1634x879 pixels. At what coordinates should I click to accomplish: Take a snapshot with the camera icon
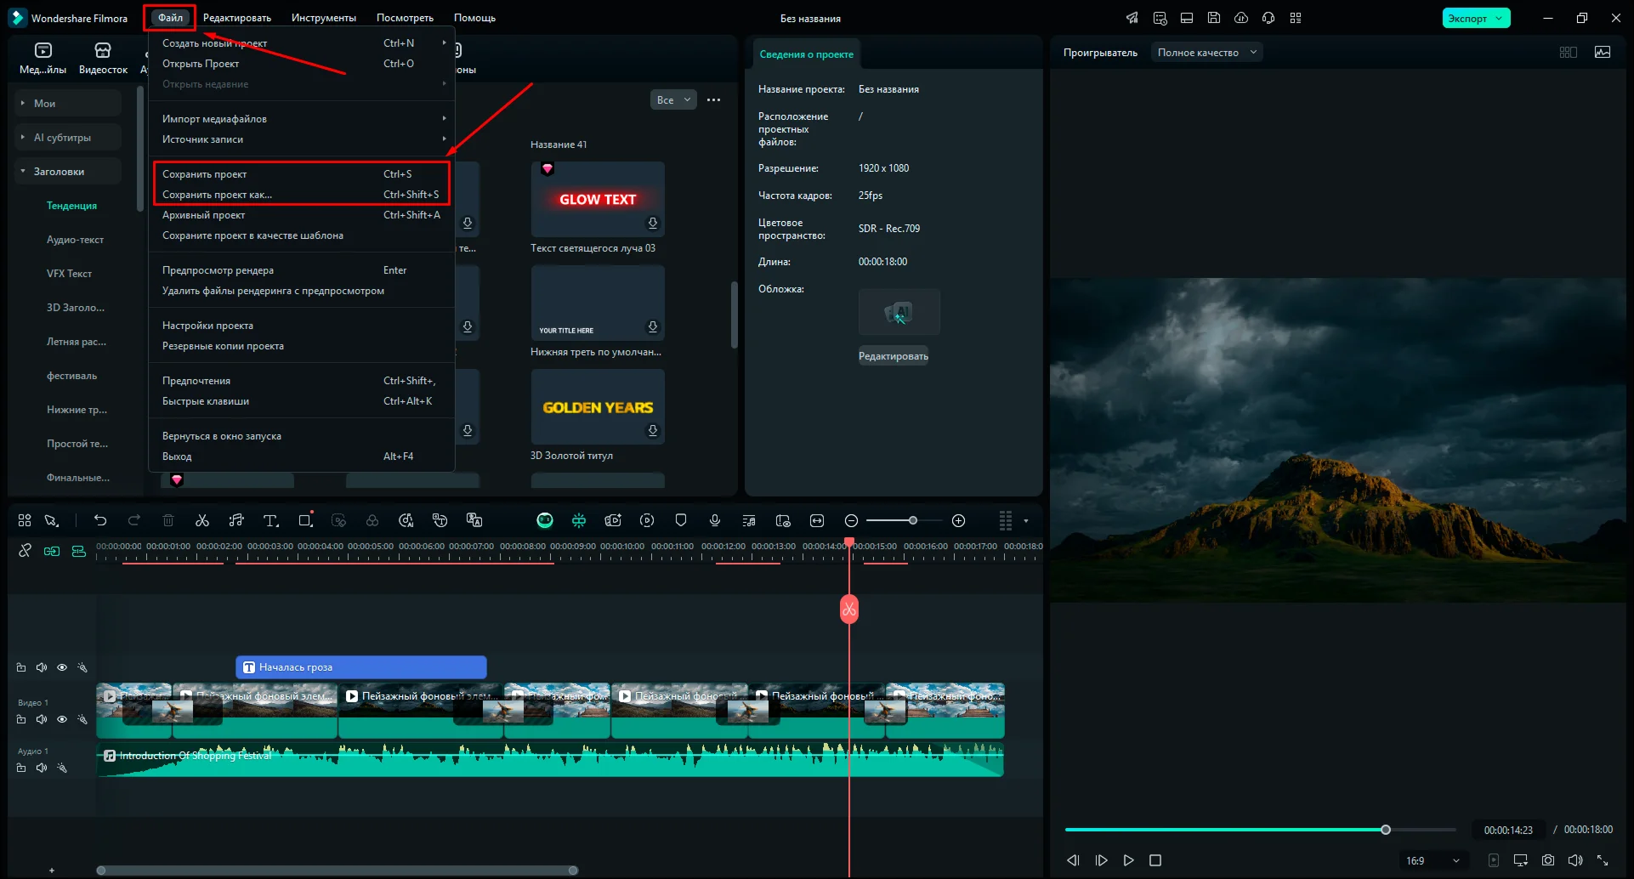tap(1548, 860)
